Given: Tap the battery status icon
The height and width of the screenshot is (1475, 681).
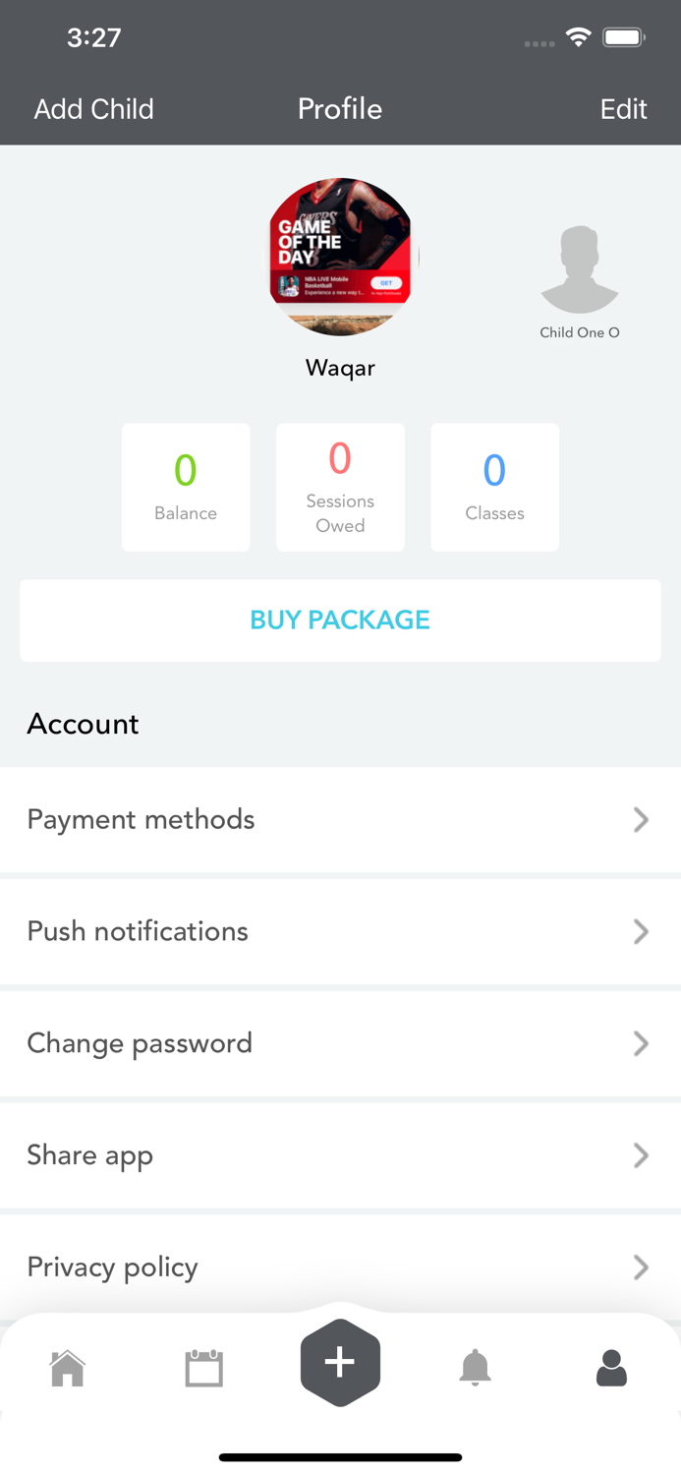Looking at the screenshot, I should (x=623, y=38).
